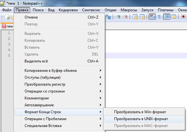The height and width of the screenshot is (132, 187).
Task: Open the Кодировки menu
Action: (68, 10)
